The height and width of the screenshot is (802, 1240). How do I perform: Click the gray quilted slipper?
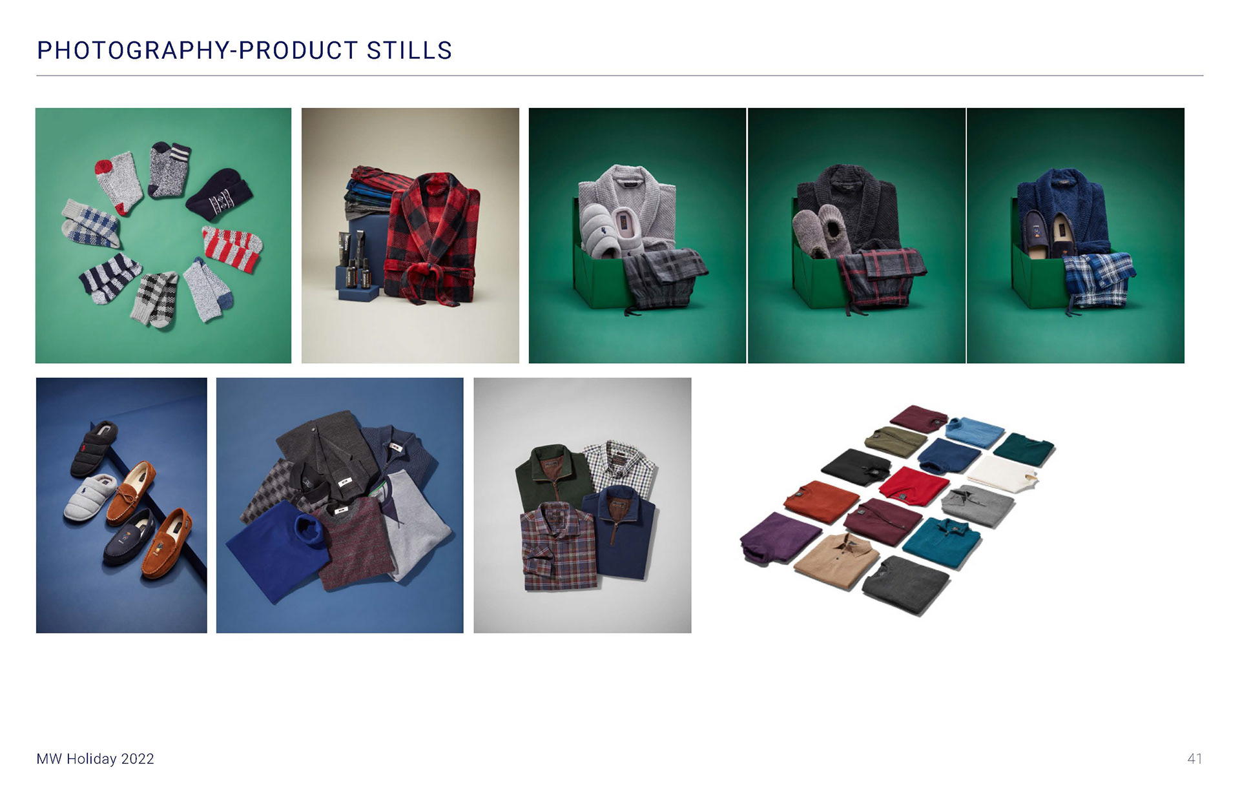tap(90, 497)
